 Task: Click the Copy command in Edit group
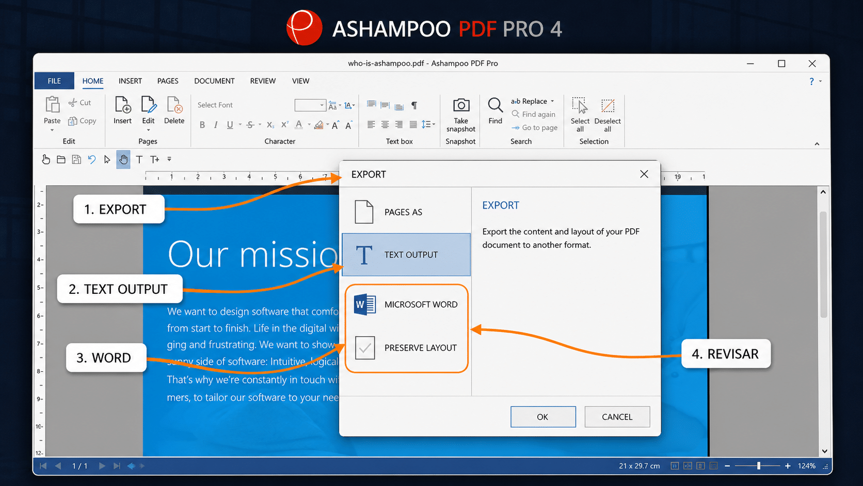tap(82, 121)
